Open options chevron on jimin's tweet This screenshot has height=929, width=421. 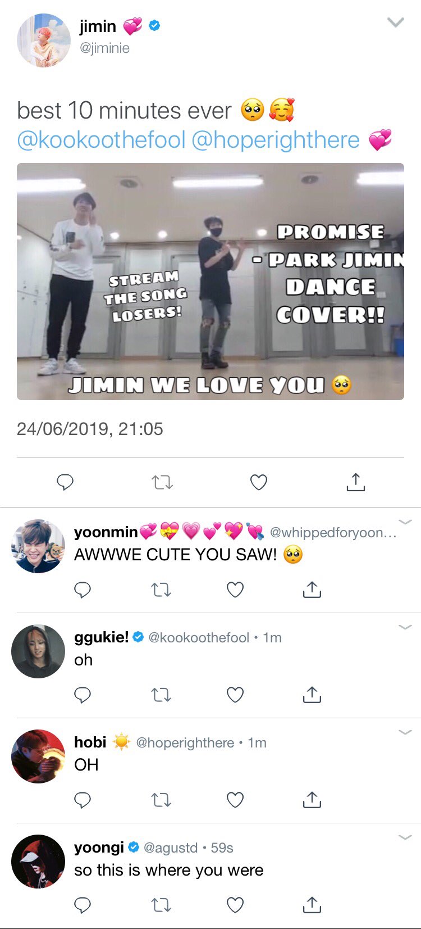[396, 22]
